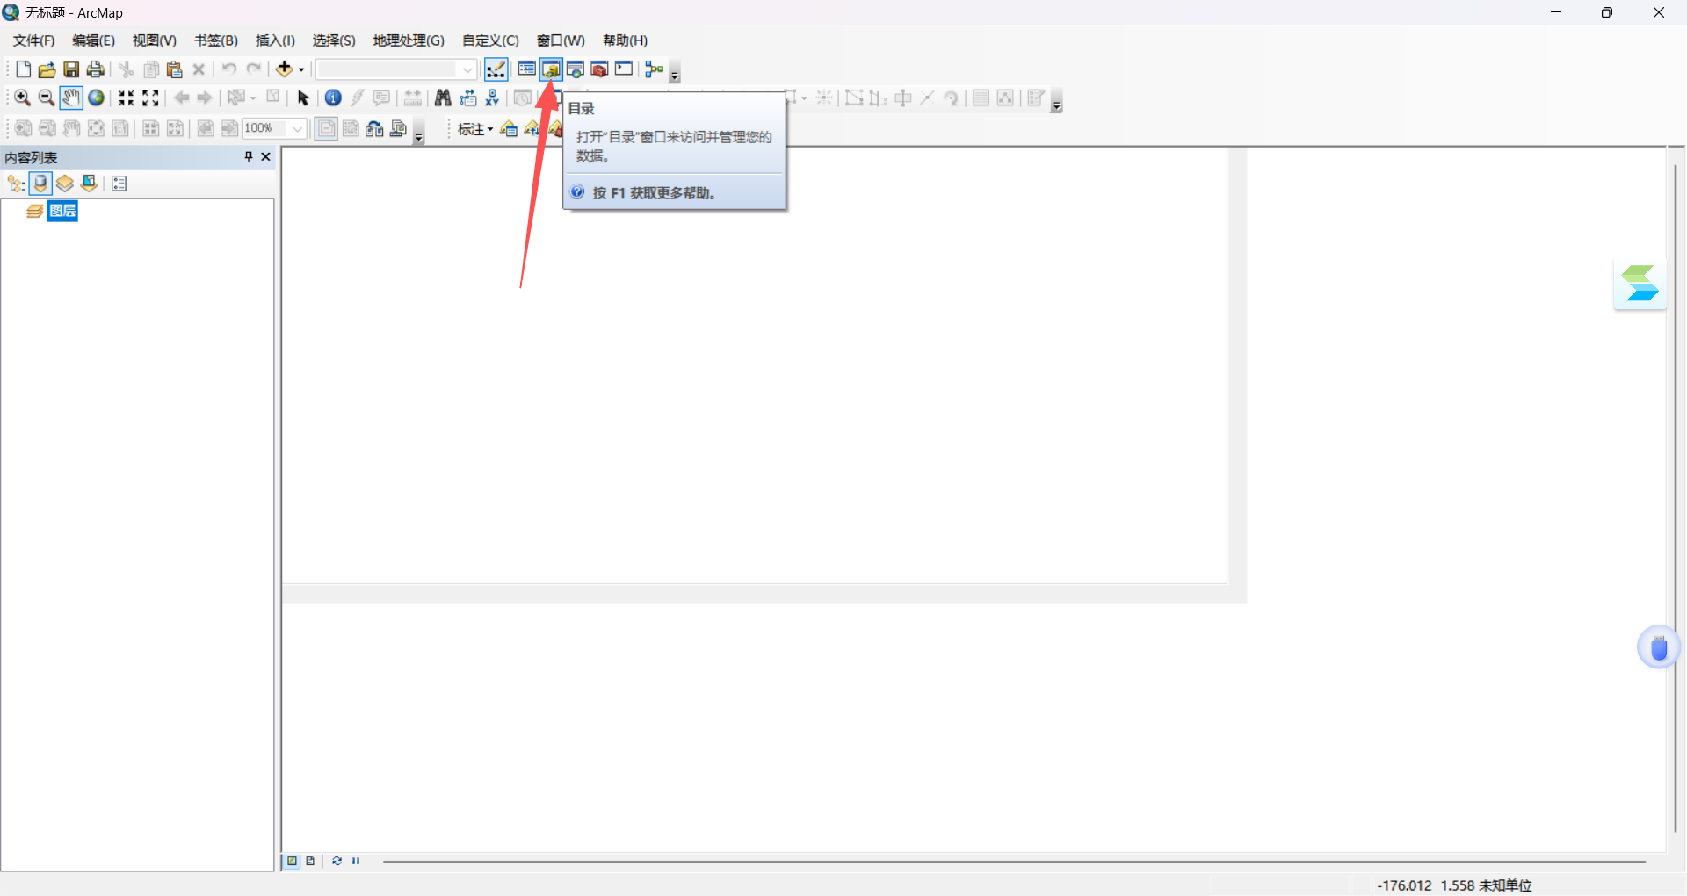The height and width of the screenshot is (896, 1687).
Task: Click the Print icon
Action: click(x=95, y=69)
